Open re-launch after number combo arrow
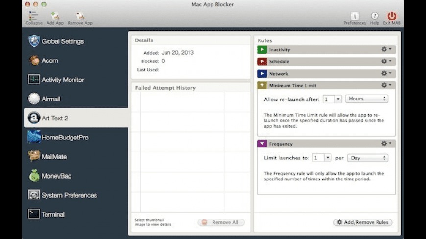Image resolution: width=426 pixels, height=239 pixels. [x=338, y=99]
